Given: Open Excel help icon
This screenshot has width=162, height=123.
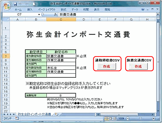Looking at the screenshot, I should pos(143,9).
